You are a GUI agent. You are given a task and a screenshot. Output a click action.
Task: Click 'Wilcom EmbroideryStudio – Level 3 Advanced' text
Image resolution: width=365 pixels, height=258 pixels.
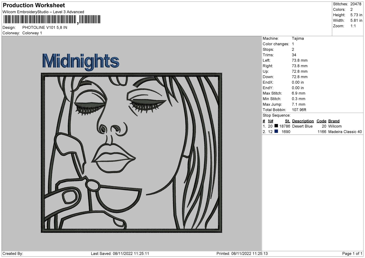(x=43, y=12)
